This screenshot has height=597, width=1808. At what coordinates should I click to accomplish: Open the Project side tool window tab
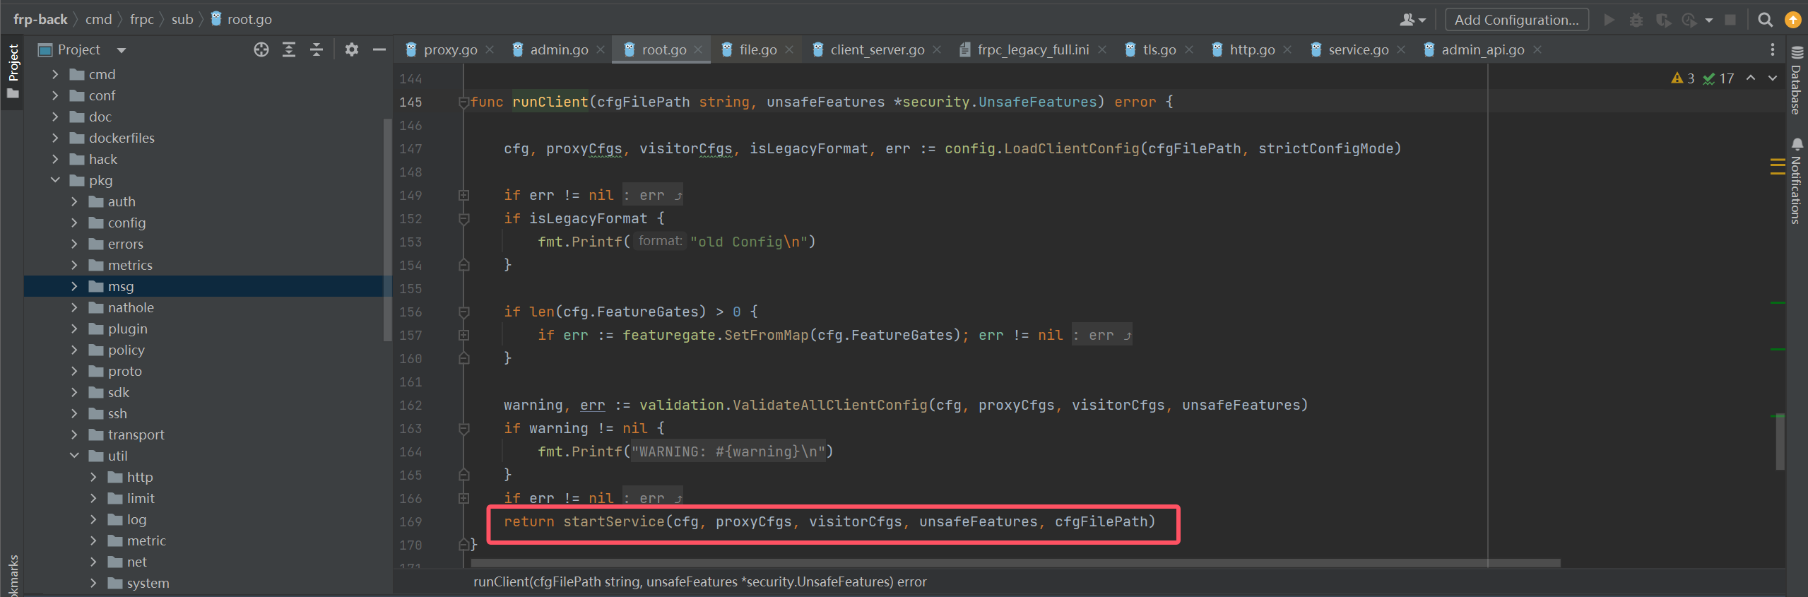click(13, 71)
